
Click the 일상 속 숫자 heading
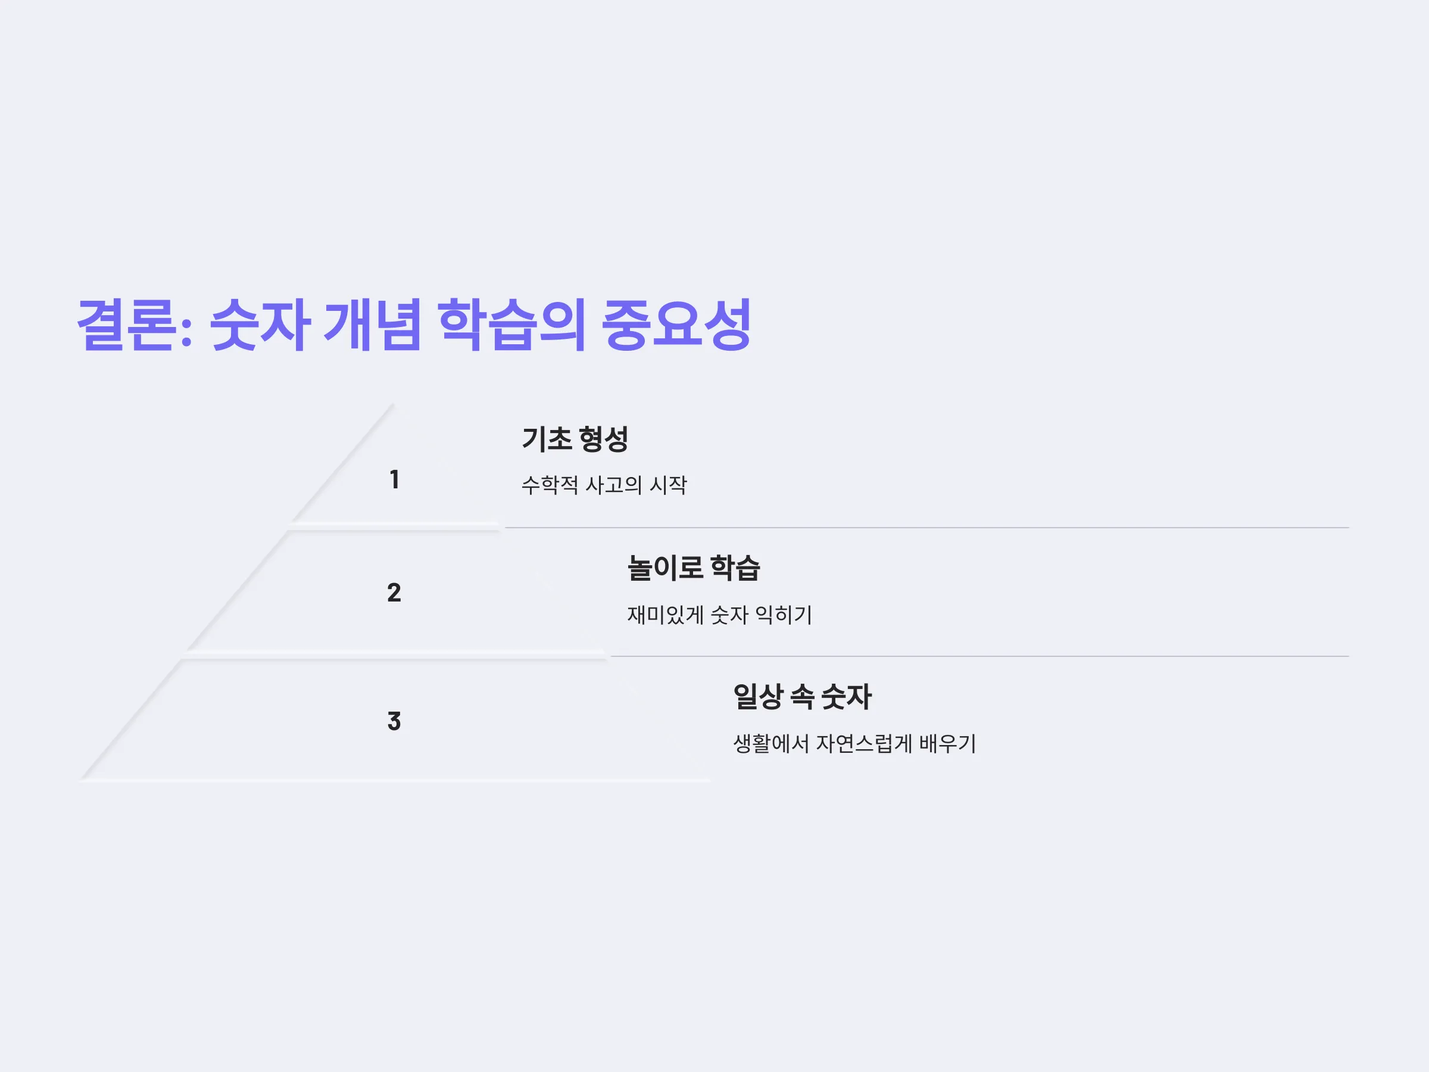pos(801,697)
